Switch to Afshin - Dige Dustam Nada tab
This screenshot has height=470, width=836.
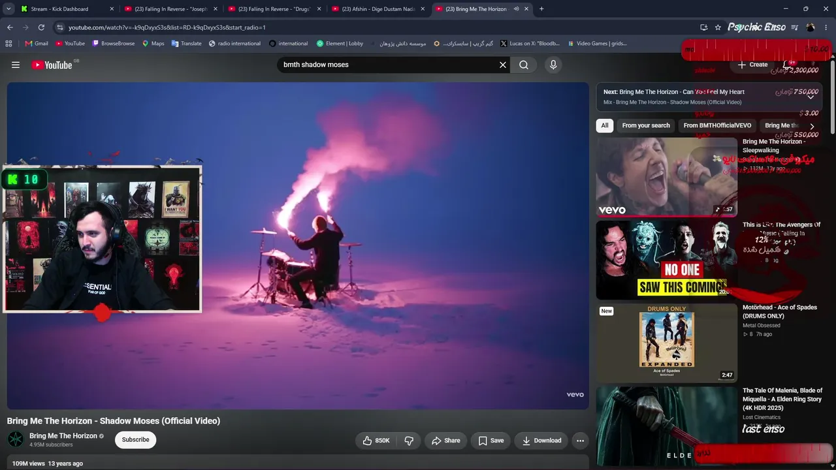coord(379,9)
